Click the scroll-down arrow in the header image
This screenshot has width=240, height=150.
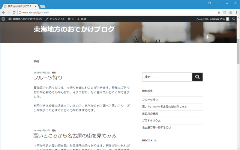pos(207,37)
